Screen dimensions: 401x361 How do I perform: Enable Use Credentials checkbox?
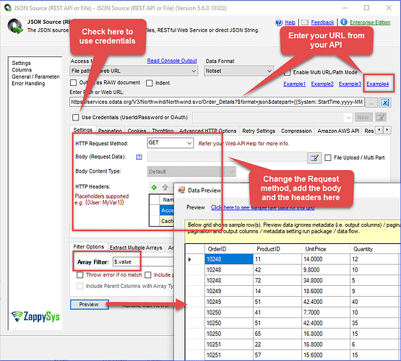click(x=75, y=117)
